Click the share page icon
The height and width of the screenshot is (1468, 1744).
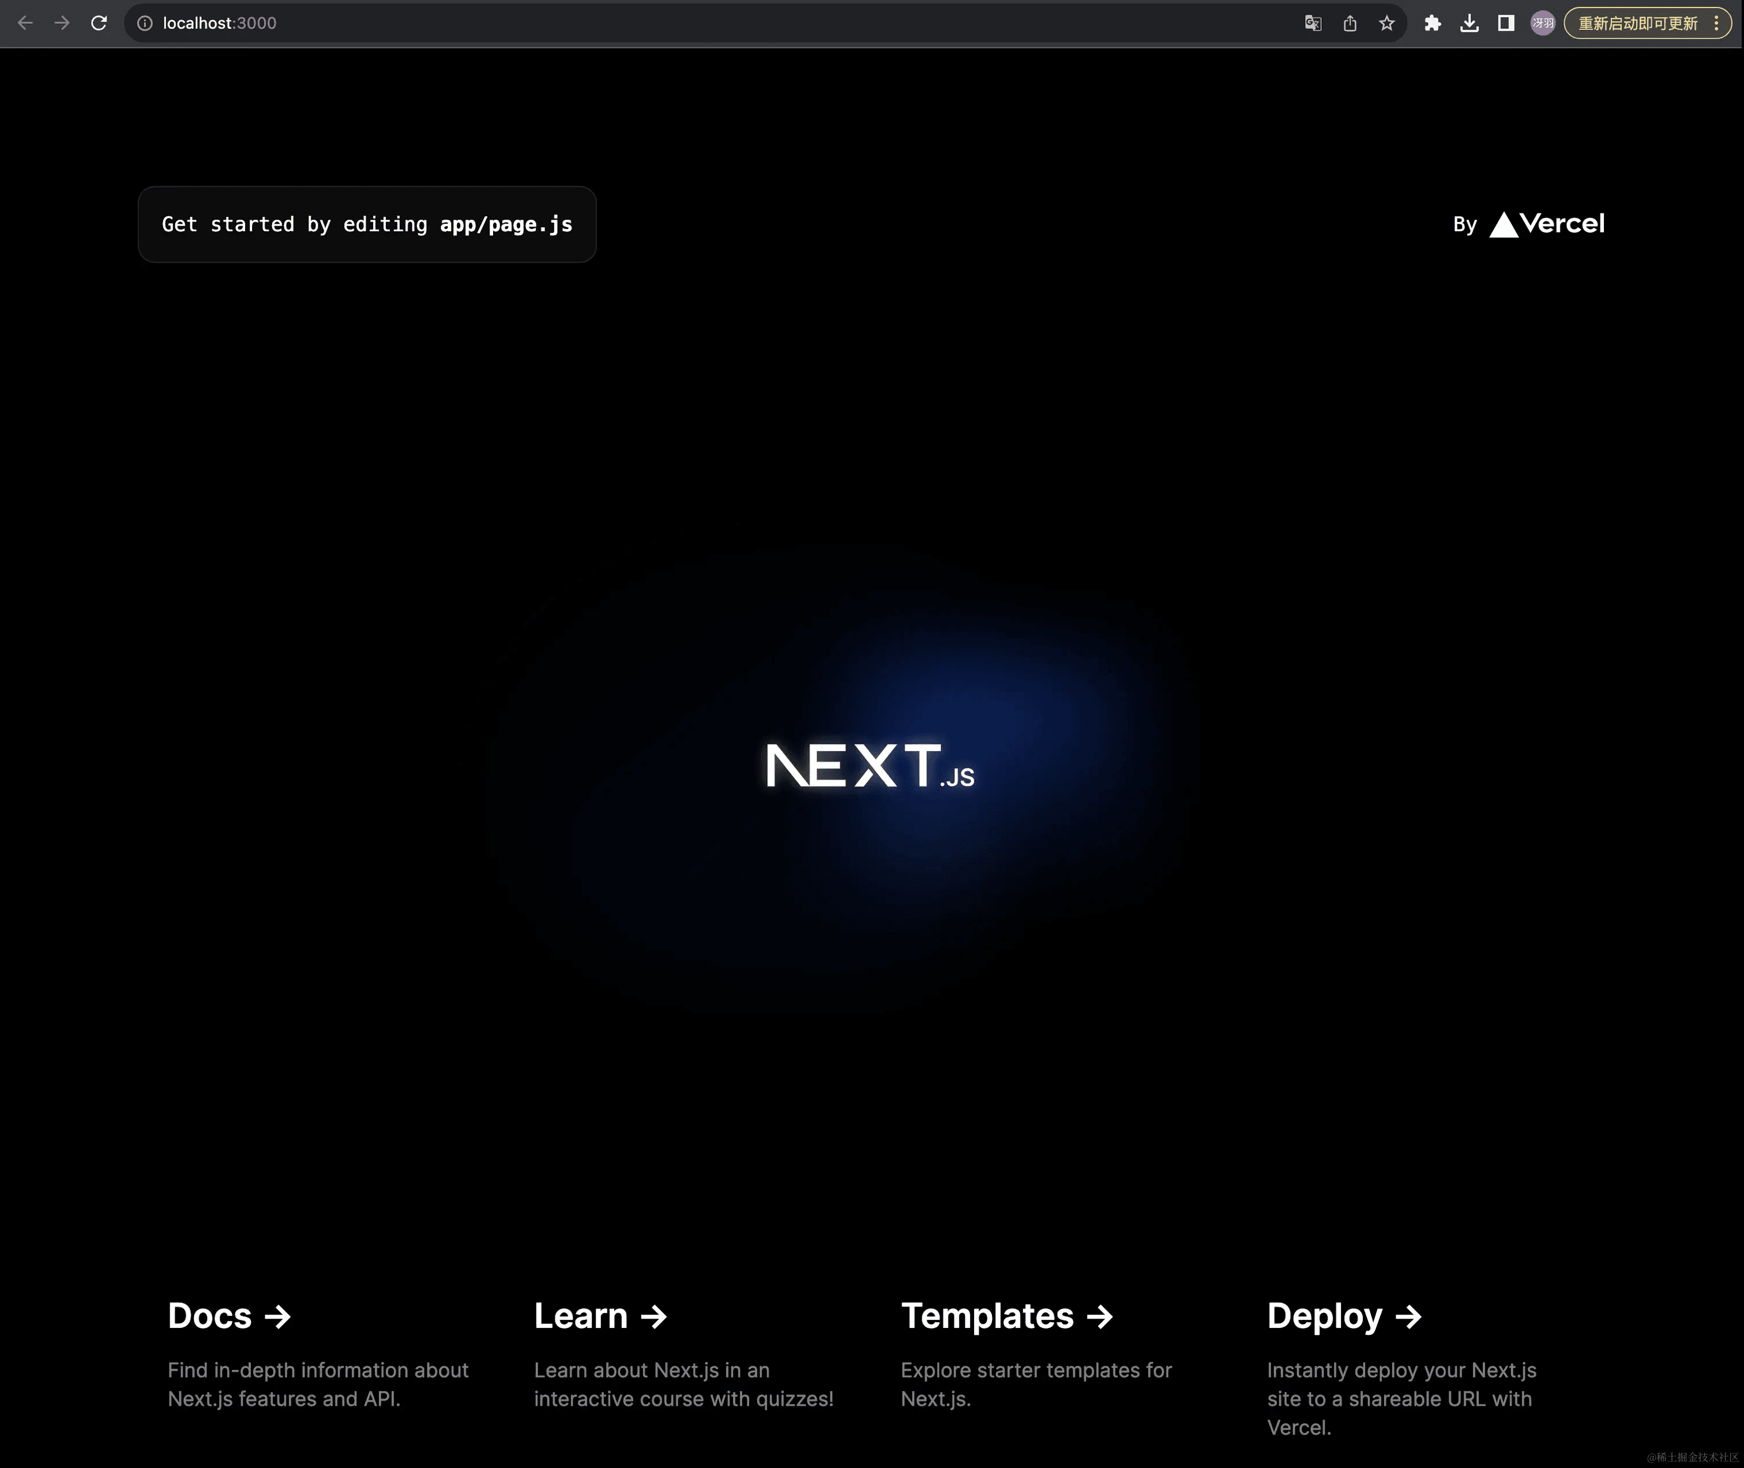click(x=1350, y=23)
